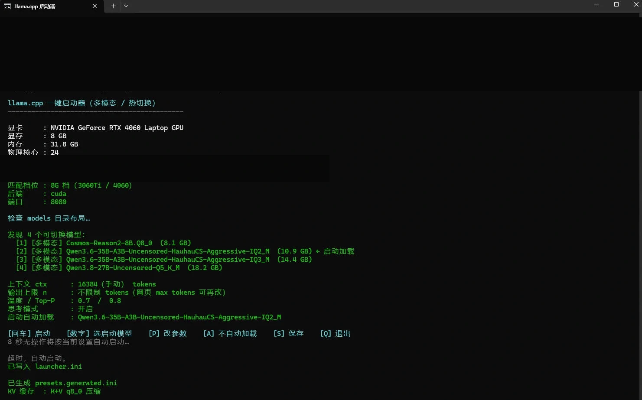Click the '超时, 自动启动。' line
The width and height of the screenshot is (642, 400).
click(x=37, y=358)
